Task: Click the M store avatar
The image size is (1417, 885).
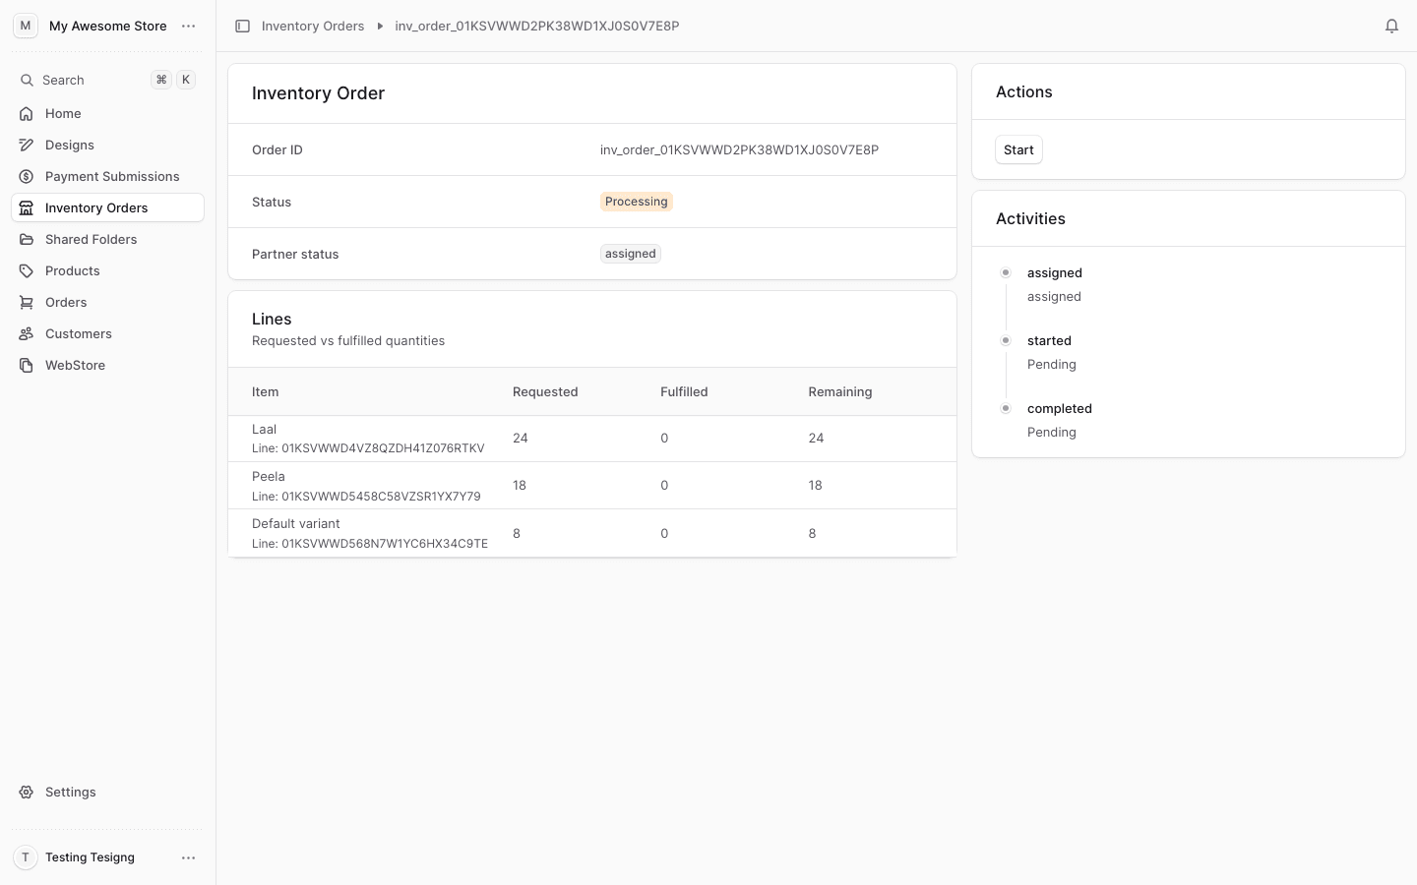Action: pyautogui.click(x=26, y=26)
